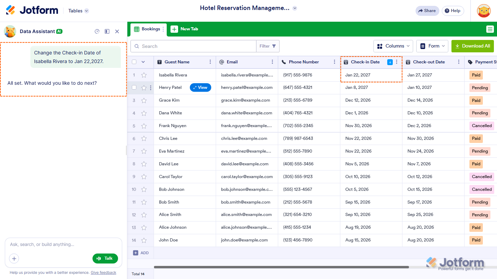Select the Bob Smith guest name cell
Viewport: 497px width, 279px height.
[185, 202]
